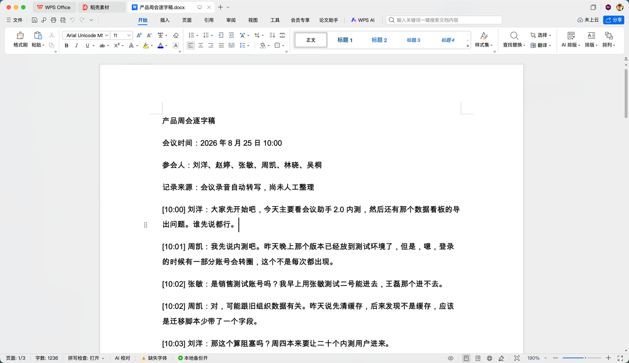Toggle eye-protection mode icon in status bar

click(x=451, y=358)
